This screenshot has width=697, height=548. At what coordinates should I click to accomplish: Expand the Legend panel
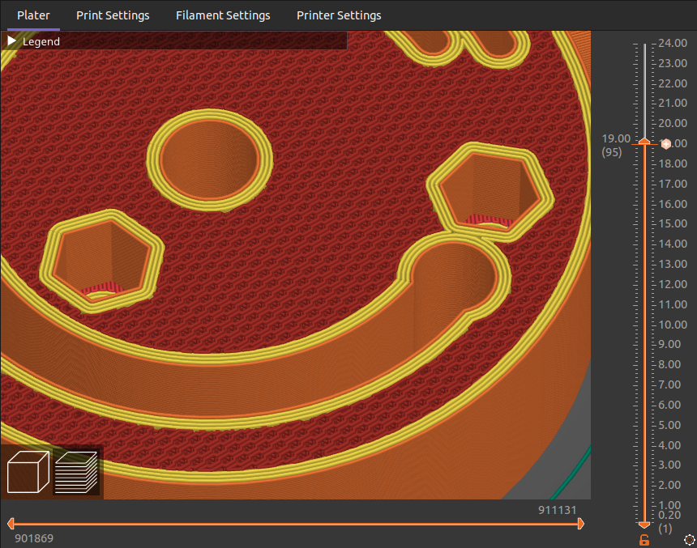(x=12, y=40)
